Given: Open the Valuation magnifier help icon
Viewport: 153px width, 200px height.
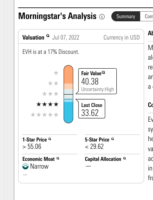Looking at the screenshot, I should click(x=48, y=36).
